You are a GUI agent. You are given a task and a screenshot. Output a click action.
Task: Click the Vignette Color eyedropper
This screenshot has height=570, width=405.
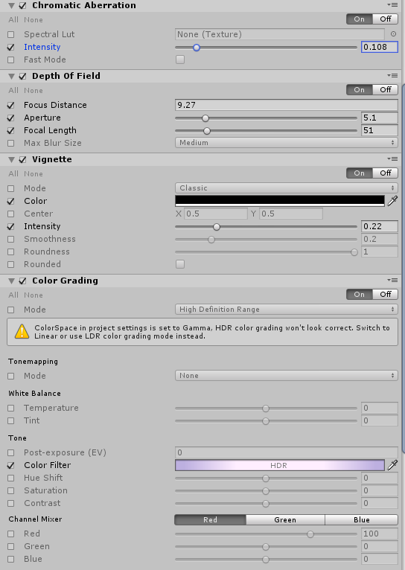coord(392,201)
